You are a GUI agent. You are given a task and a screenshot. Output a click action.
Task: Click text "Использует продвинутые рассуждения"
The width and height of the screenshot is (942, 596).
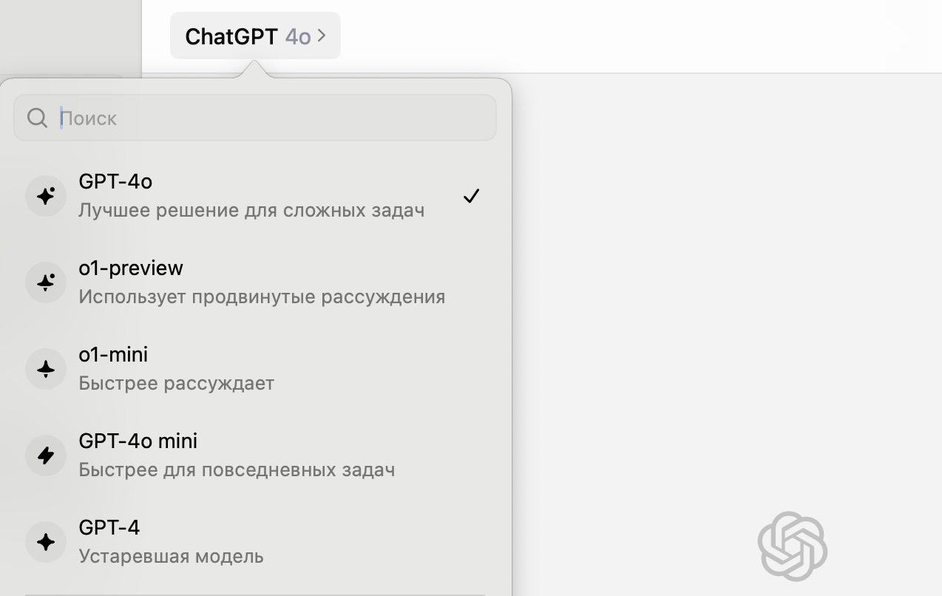point(262,297)
